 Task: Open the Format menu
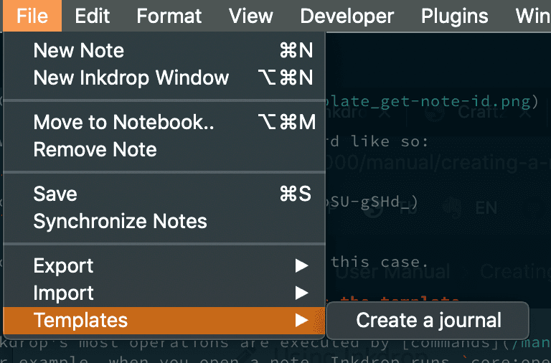(x=169, y=16)
